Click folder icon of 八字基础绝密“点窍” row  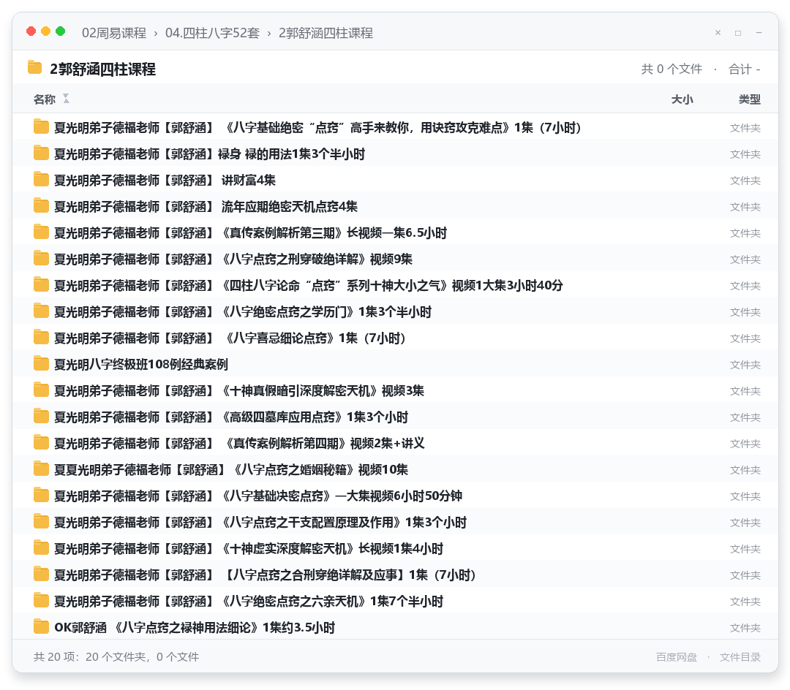click(x=41, y=127)
